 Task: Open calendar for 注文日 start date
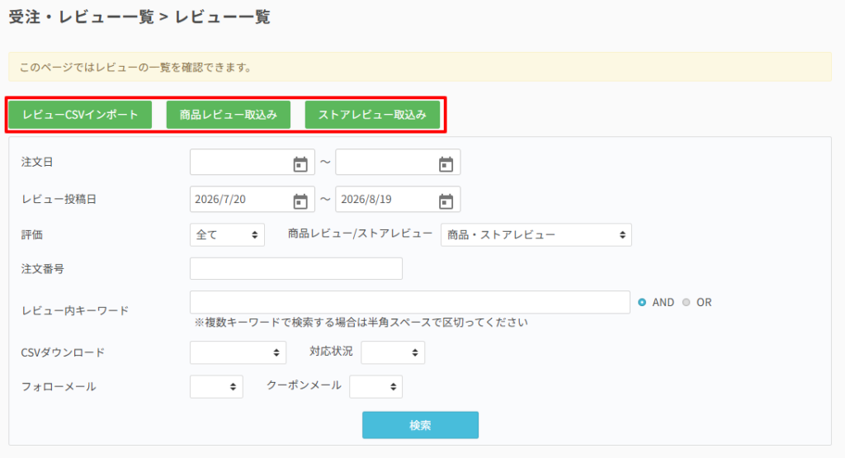tap(300, 163)
